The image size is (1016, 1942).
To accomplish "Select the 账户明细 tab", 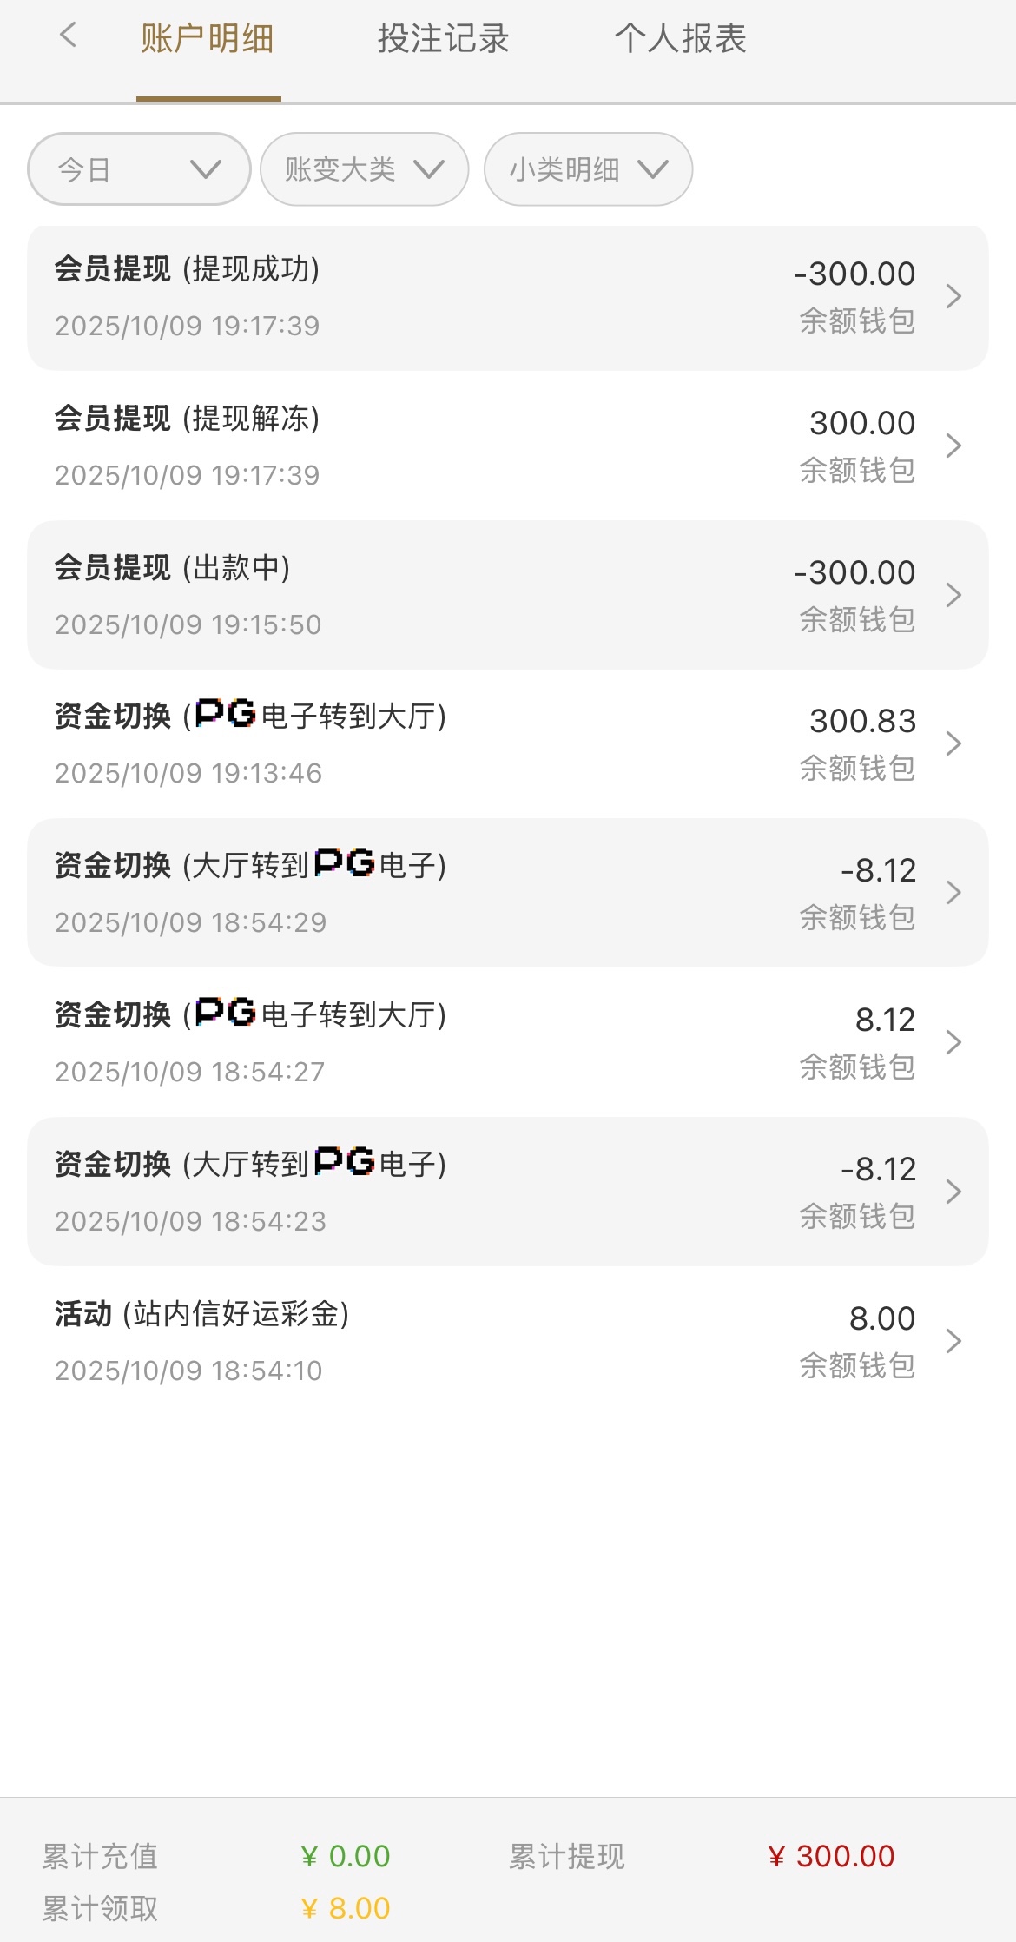I will [208, 39].
